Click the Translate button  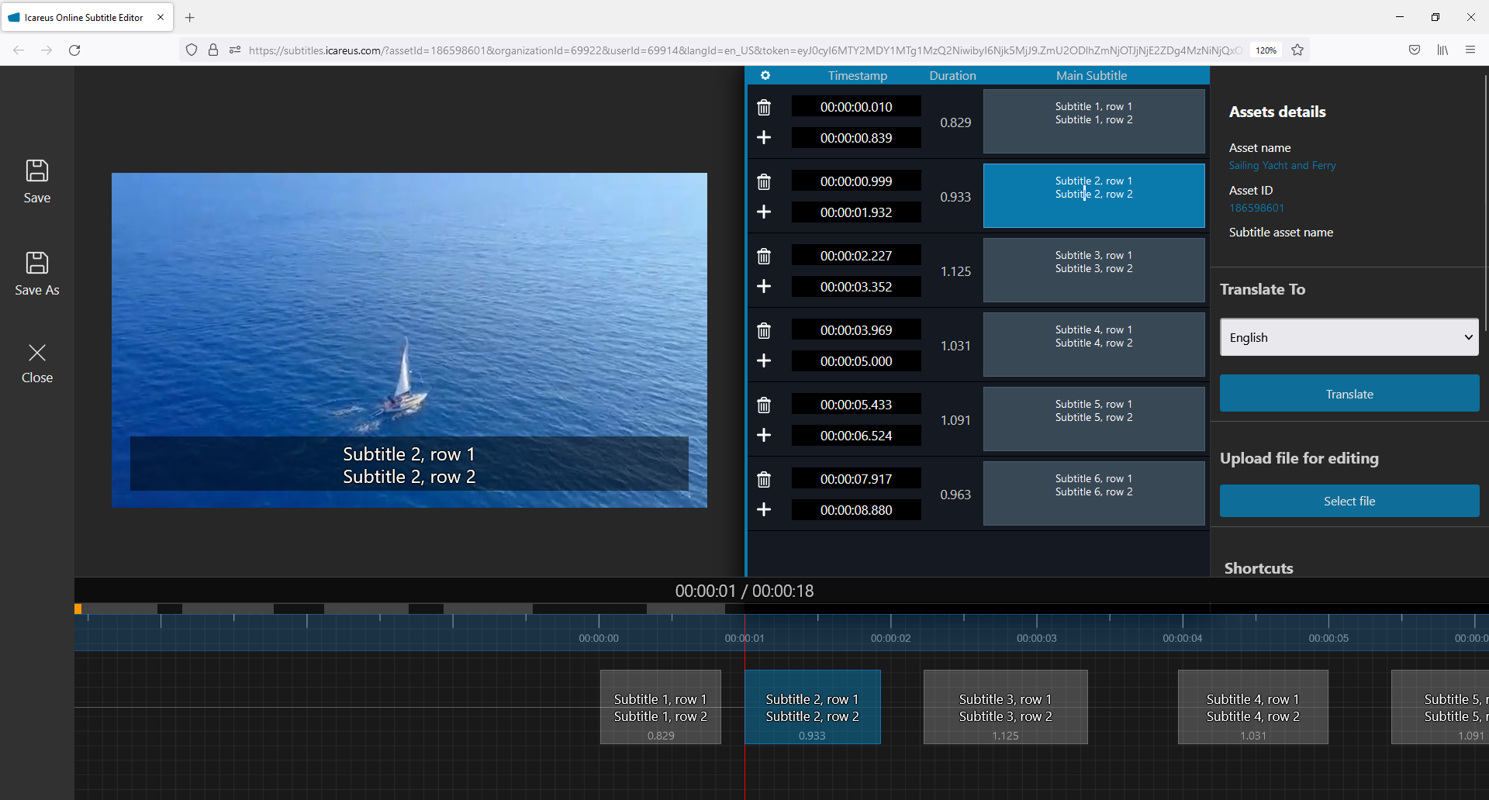pyautogui.click(x=1349, y=394)
